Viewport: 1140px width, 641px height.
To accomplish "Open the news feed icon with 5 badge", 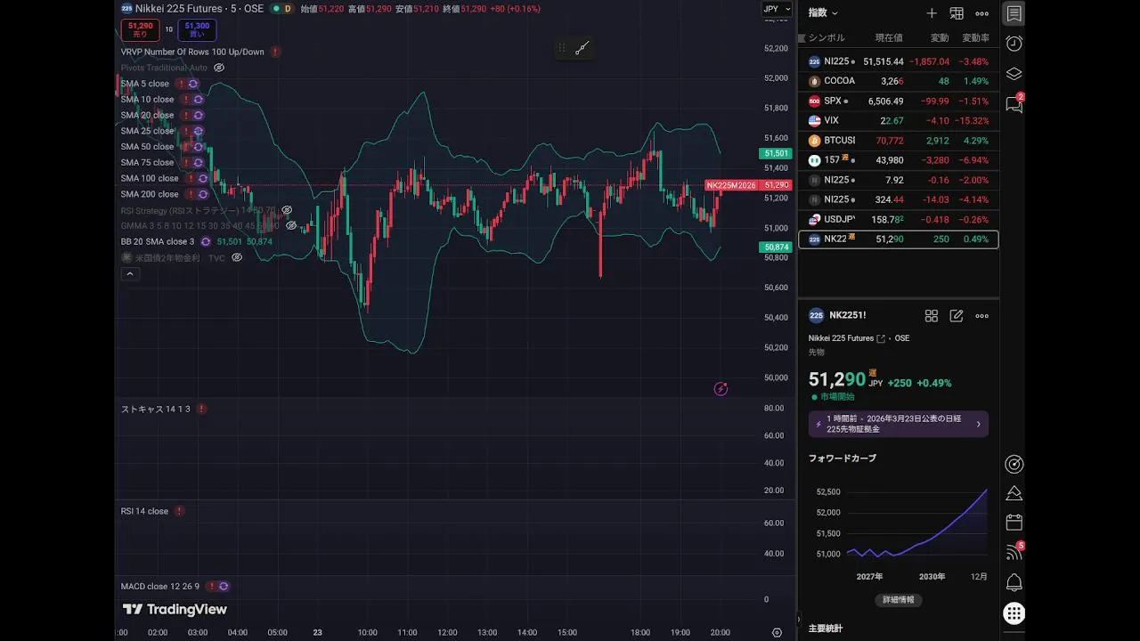I will point(1014,552).
